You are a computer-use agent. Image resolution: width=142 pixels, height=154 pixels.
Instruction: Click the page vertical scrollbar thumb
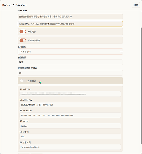pyautogui.click(x=141, y=86)
